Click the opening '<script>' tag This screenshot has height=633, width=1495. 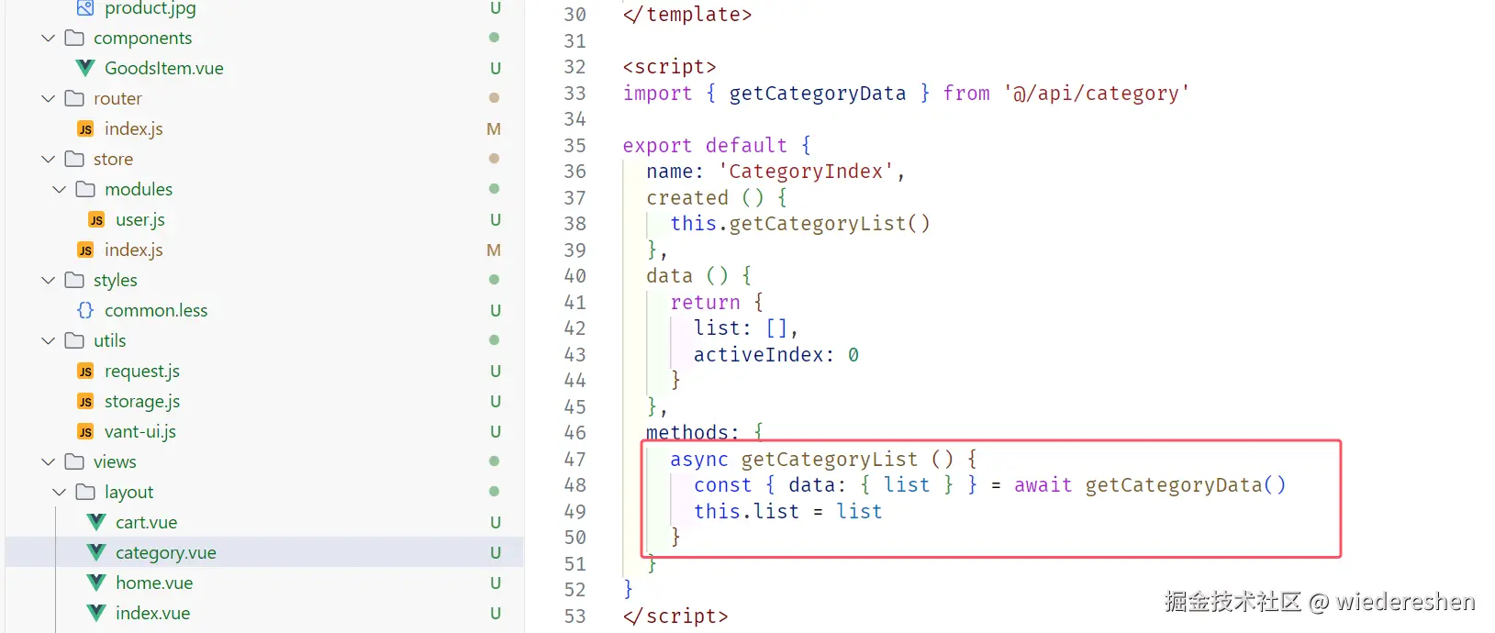click(x=670, y=67)
